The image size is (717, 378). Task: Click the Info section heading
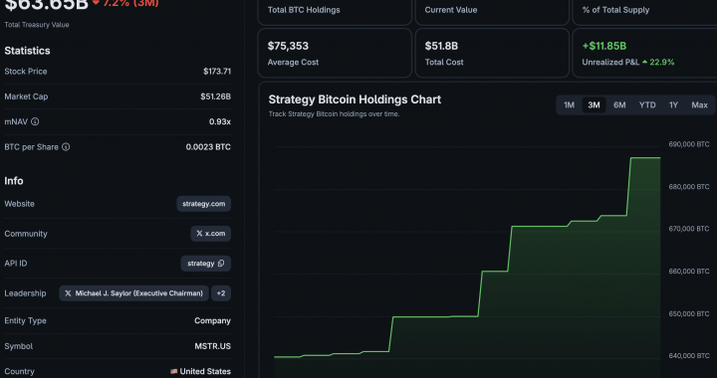click(x=14, y=181)
